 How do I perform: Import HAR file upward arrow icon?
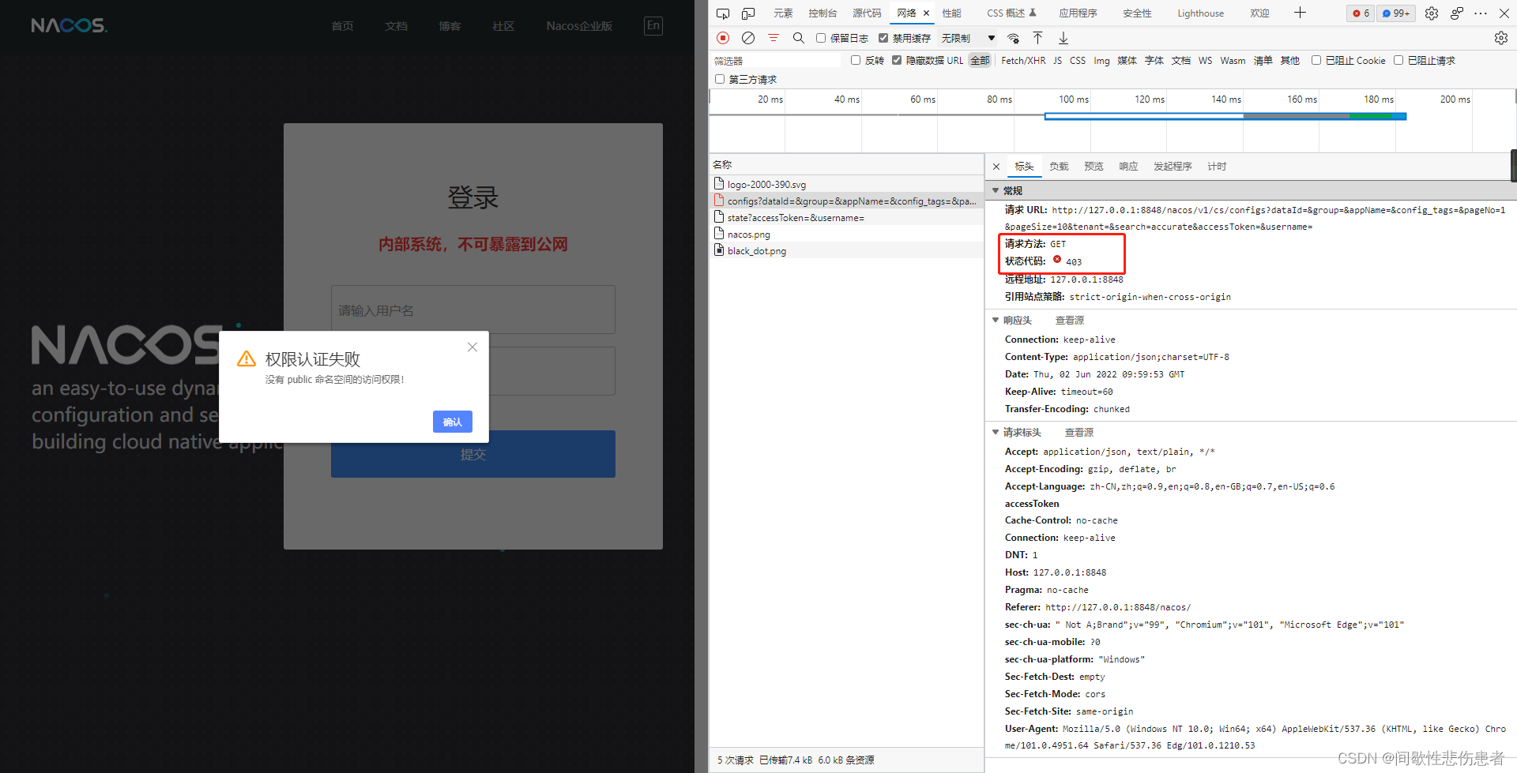pyautogui.click(x=1038, y=38)
